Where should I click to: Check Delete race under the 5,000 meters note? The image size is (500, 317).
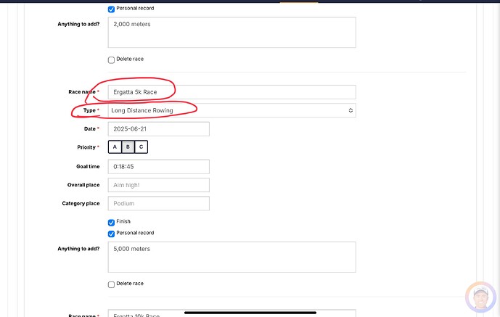[x=111, y=284]
